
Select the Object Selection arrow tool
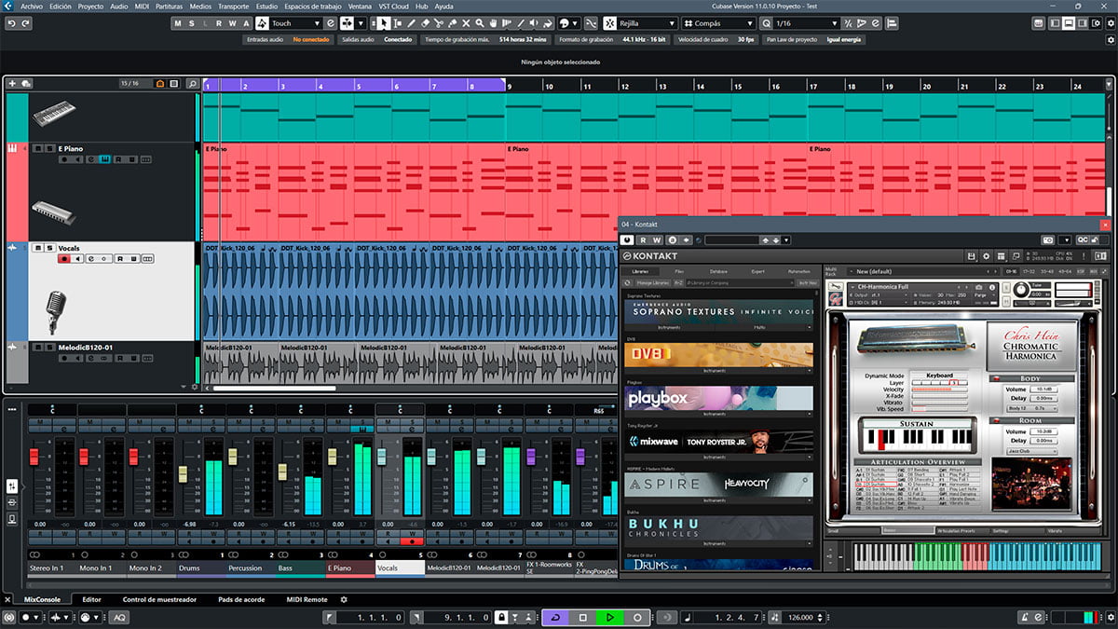pos(384,23)
